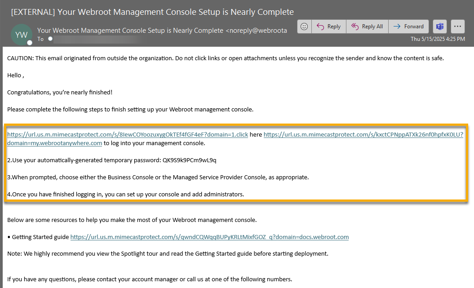The width and height of the screenshot is (474, 288).
Task: Click the Reply curved arrow icon
Action: (x=319, y=26)
